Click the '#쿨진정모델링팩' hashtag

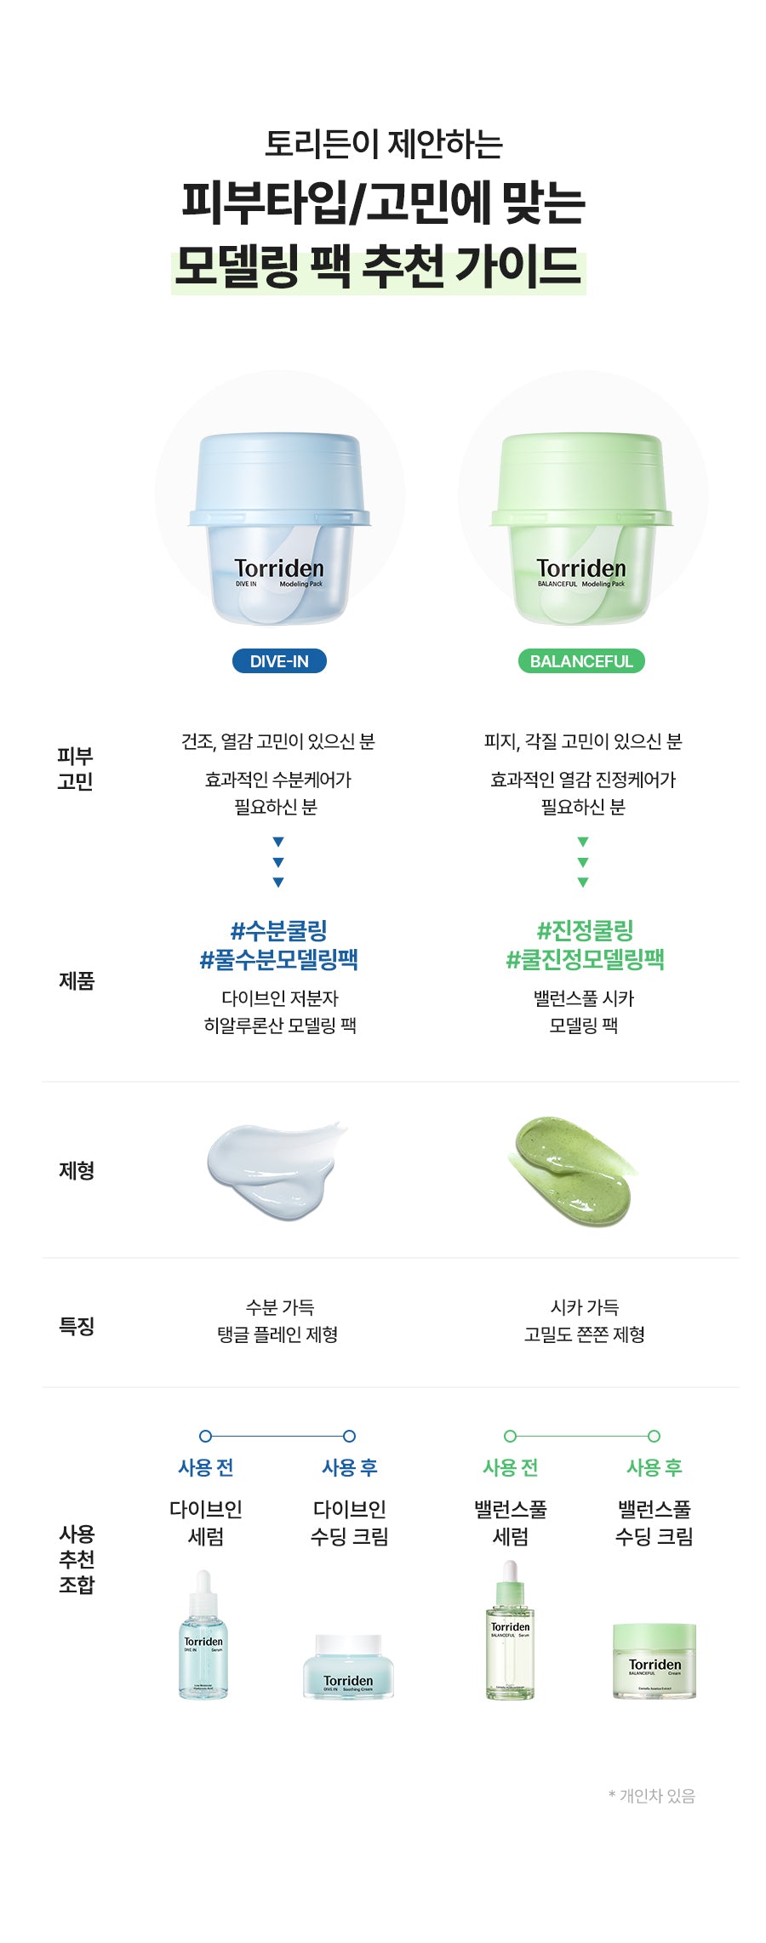tap(585, 960)
